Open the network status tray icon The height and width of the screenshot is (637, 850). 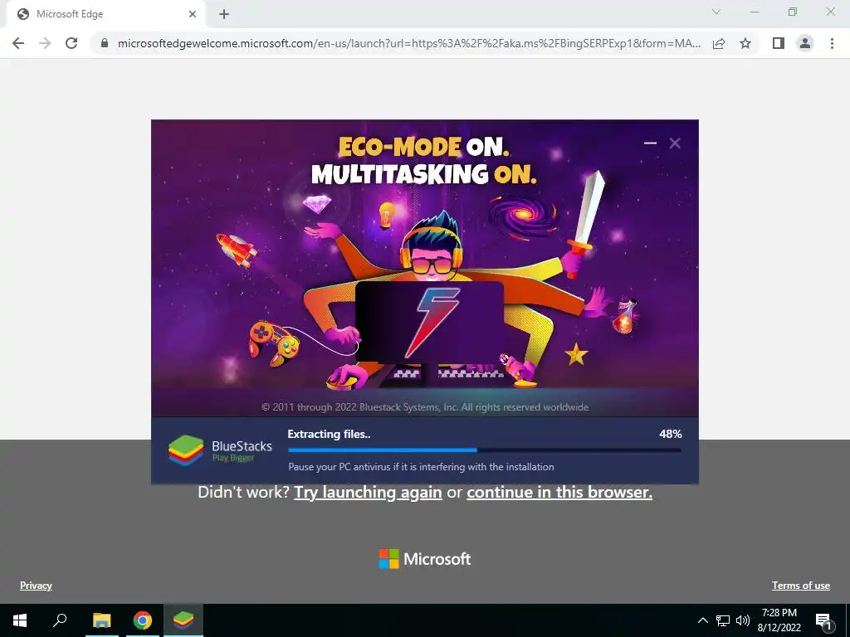click(x=723, y=620)
